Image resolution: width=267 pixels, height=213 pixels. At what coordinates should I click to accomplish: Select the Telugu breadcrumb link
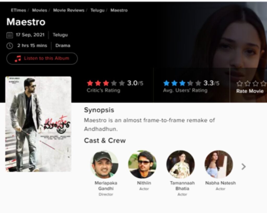(x=98, y=10)
